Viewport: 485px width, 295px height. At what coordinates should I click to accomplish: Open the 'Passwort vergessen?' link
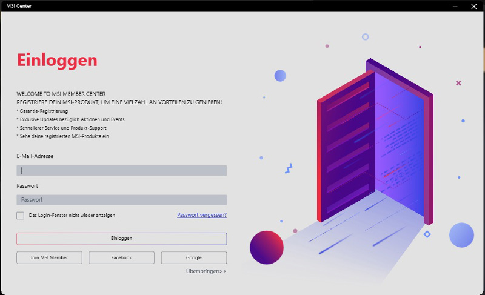pos(202,215)
